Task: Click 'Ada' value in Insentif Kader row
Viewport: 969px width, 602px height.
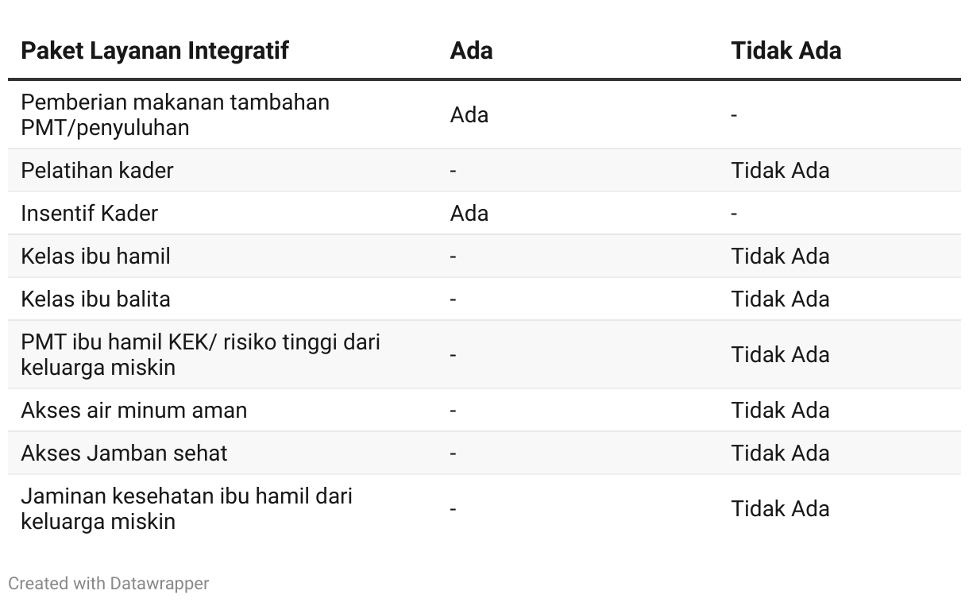Action: [469, 213]
